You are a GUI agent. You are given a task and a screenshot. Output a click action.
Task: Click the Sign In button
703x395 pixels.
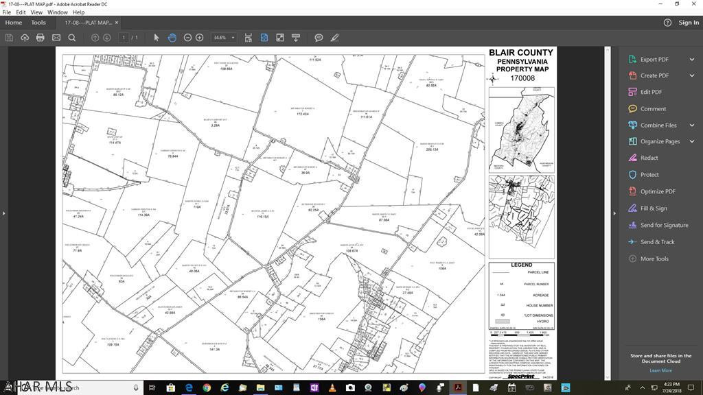click(x=688, y=23)
